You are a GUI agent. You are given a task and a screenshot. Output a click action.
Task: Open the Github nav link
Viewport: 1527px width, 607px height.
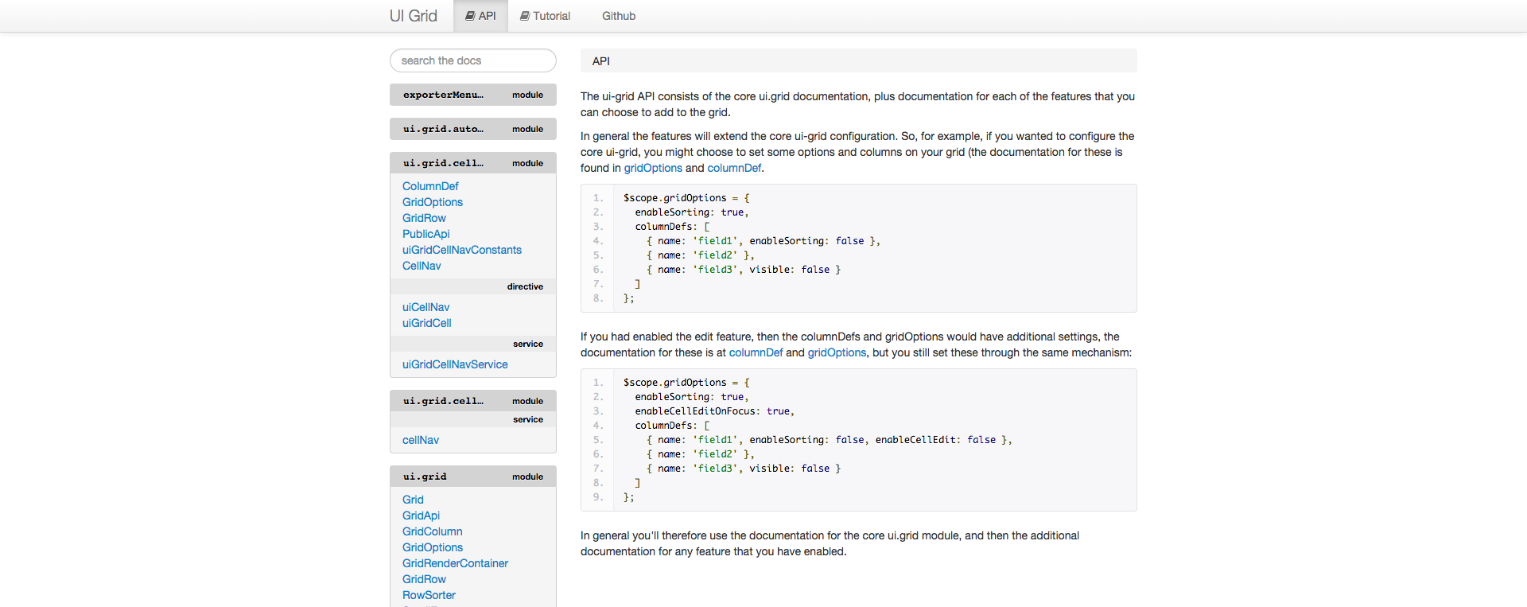click(619, 16)
